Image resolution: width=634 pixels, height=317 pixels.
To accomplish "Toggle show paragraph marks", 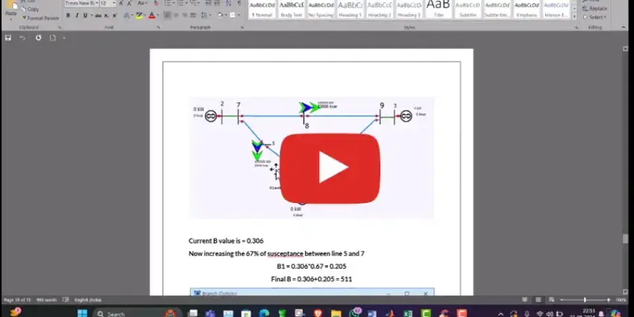I will click(239, 3).
